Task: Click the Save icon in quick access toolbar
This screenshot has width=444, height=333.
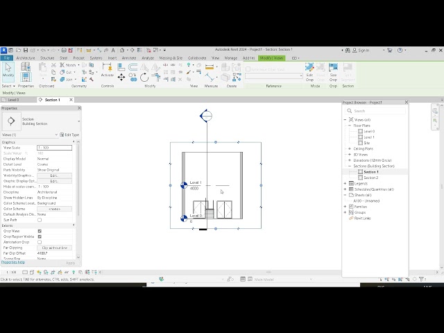Action: pos(26,50)
